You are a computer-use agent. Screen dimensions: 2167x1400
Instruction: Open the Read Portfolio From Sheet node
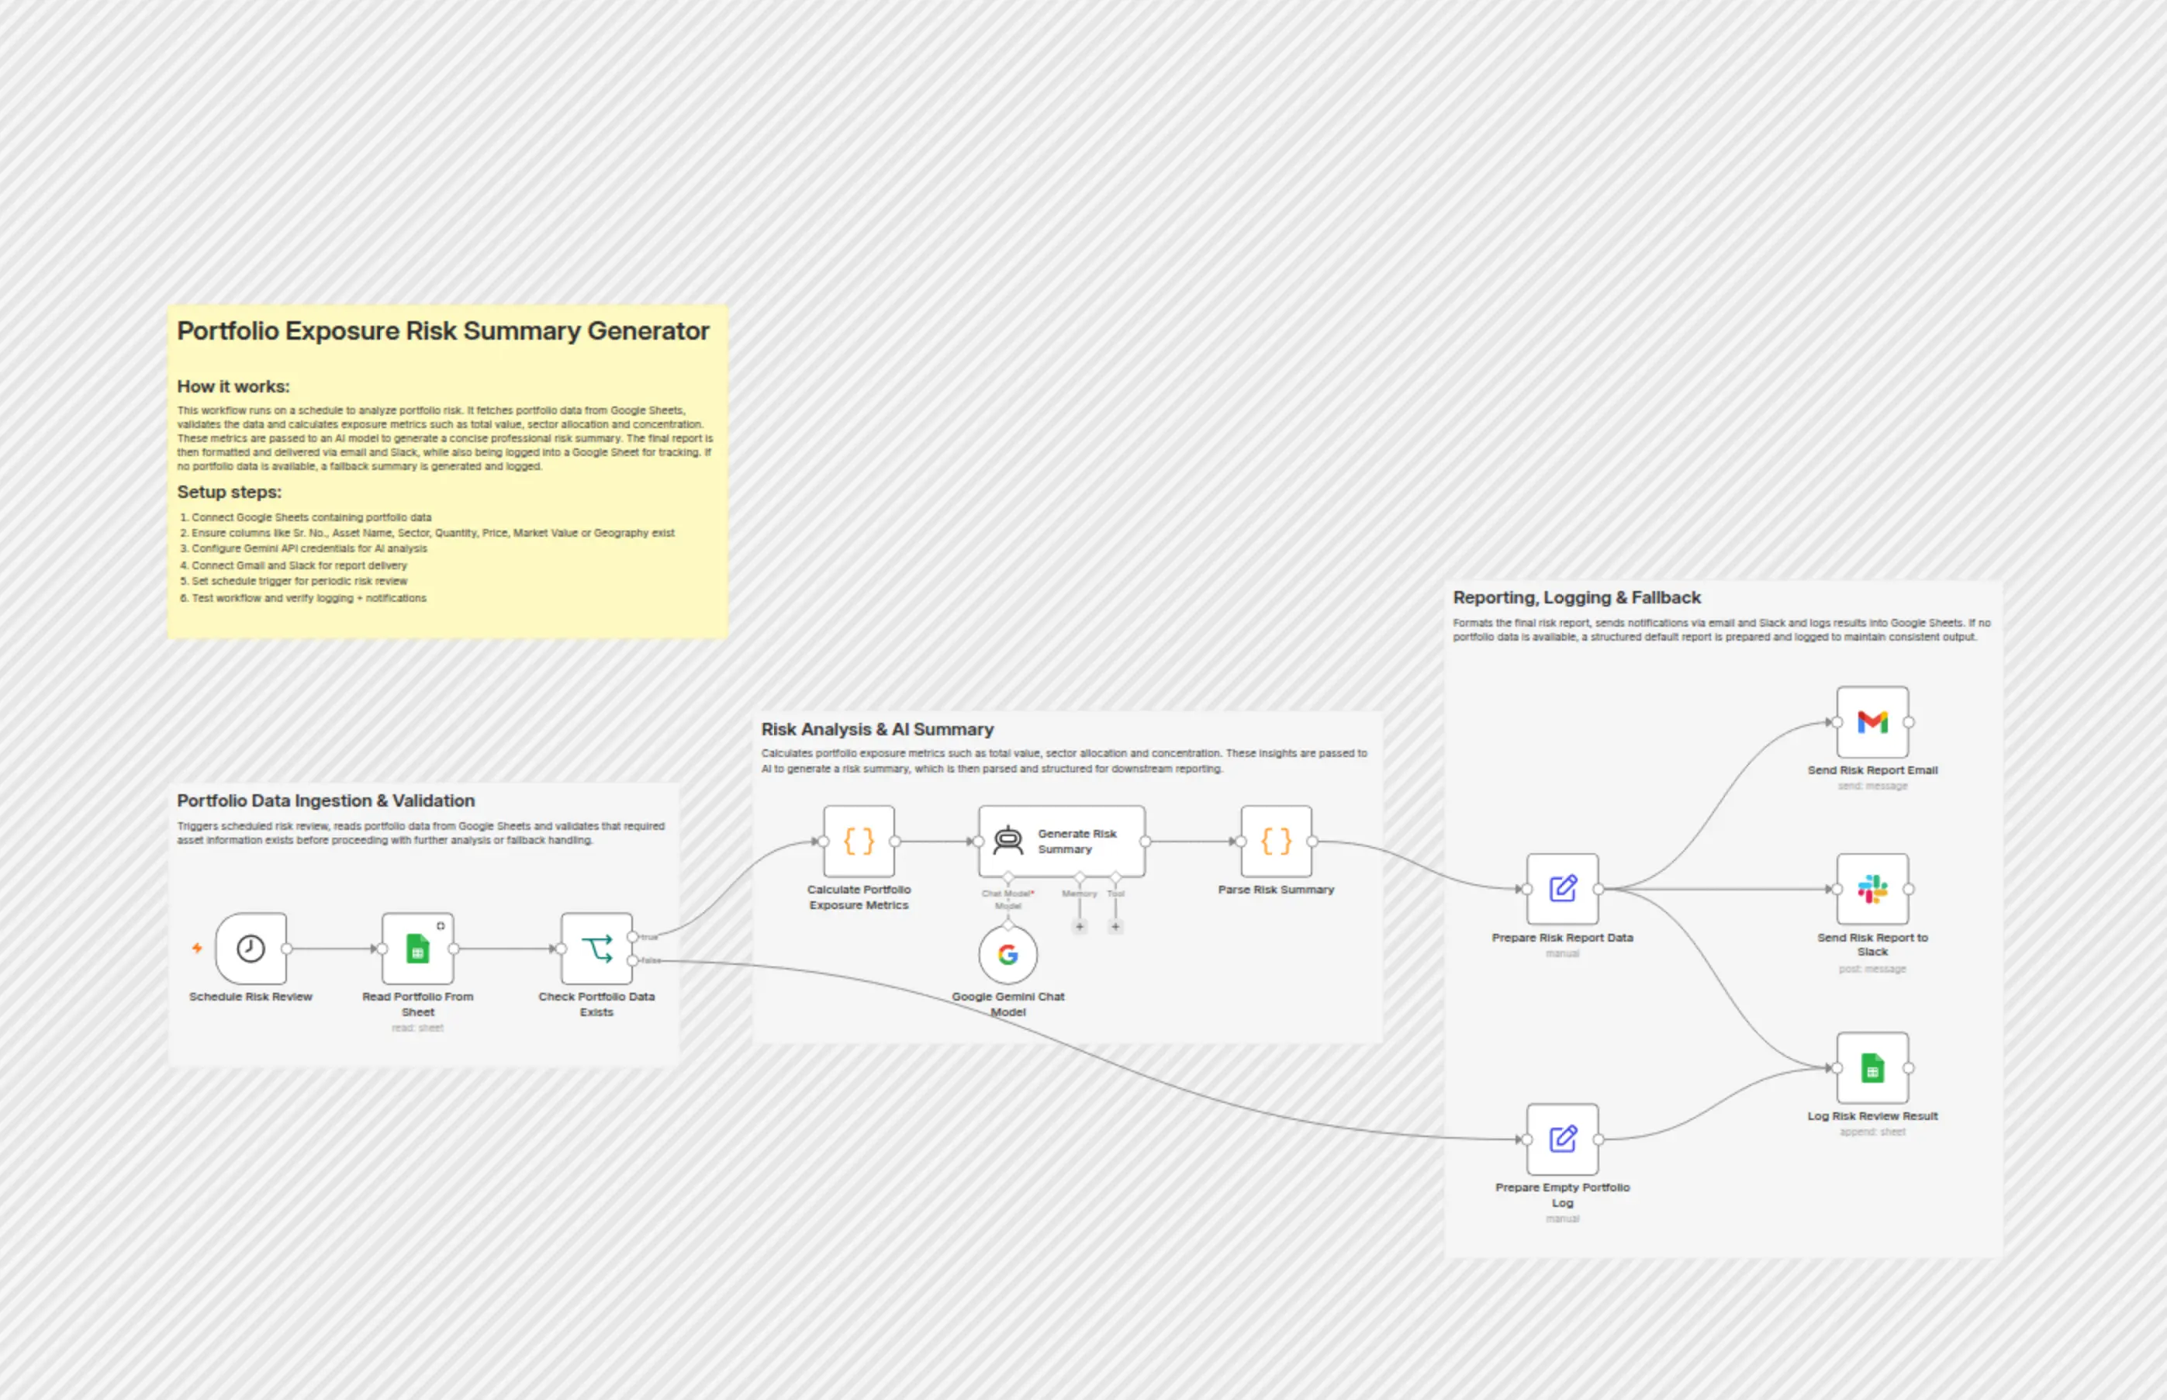pos(417,948)
